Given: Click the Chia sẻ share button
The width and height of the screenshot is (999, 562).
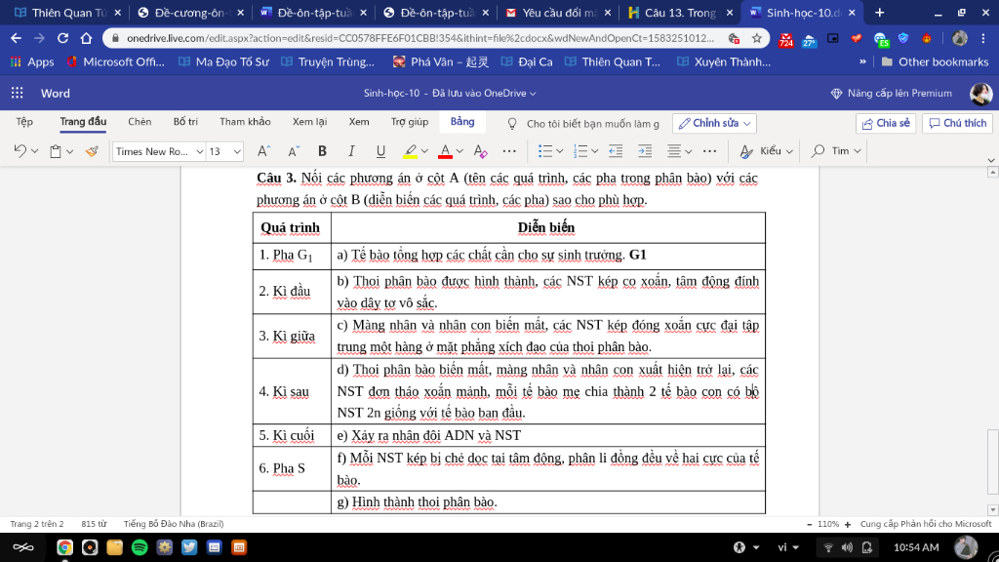Looking at the screenshot, I should tap(886, 123).
